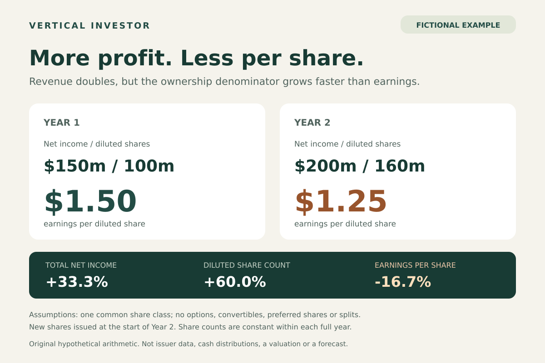The width and height of the screenshot is (545, 363).
Task: Click the $200m / 160m figure
Action: (x=360, y=166)
